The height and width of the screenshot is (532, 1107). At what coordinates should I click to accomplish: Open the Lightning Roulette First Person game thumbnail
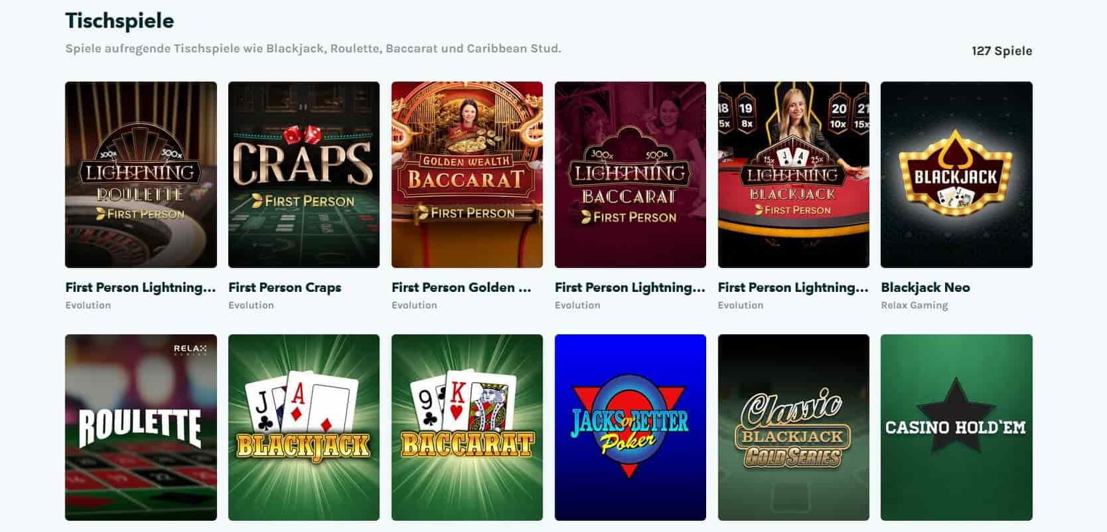(x=141, y=174)
